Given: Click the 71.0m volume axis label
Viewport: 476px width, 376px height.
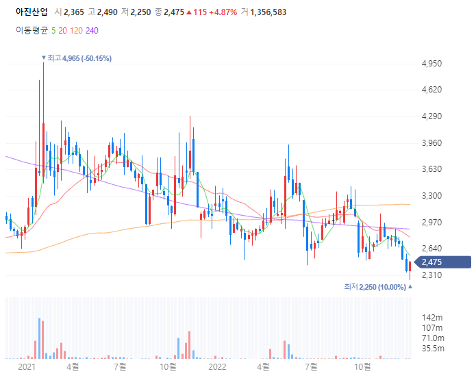Looking at the screenshot, I should click(x=434, y=338).
